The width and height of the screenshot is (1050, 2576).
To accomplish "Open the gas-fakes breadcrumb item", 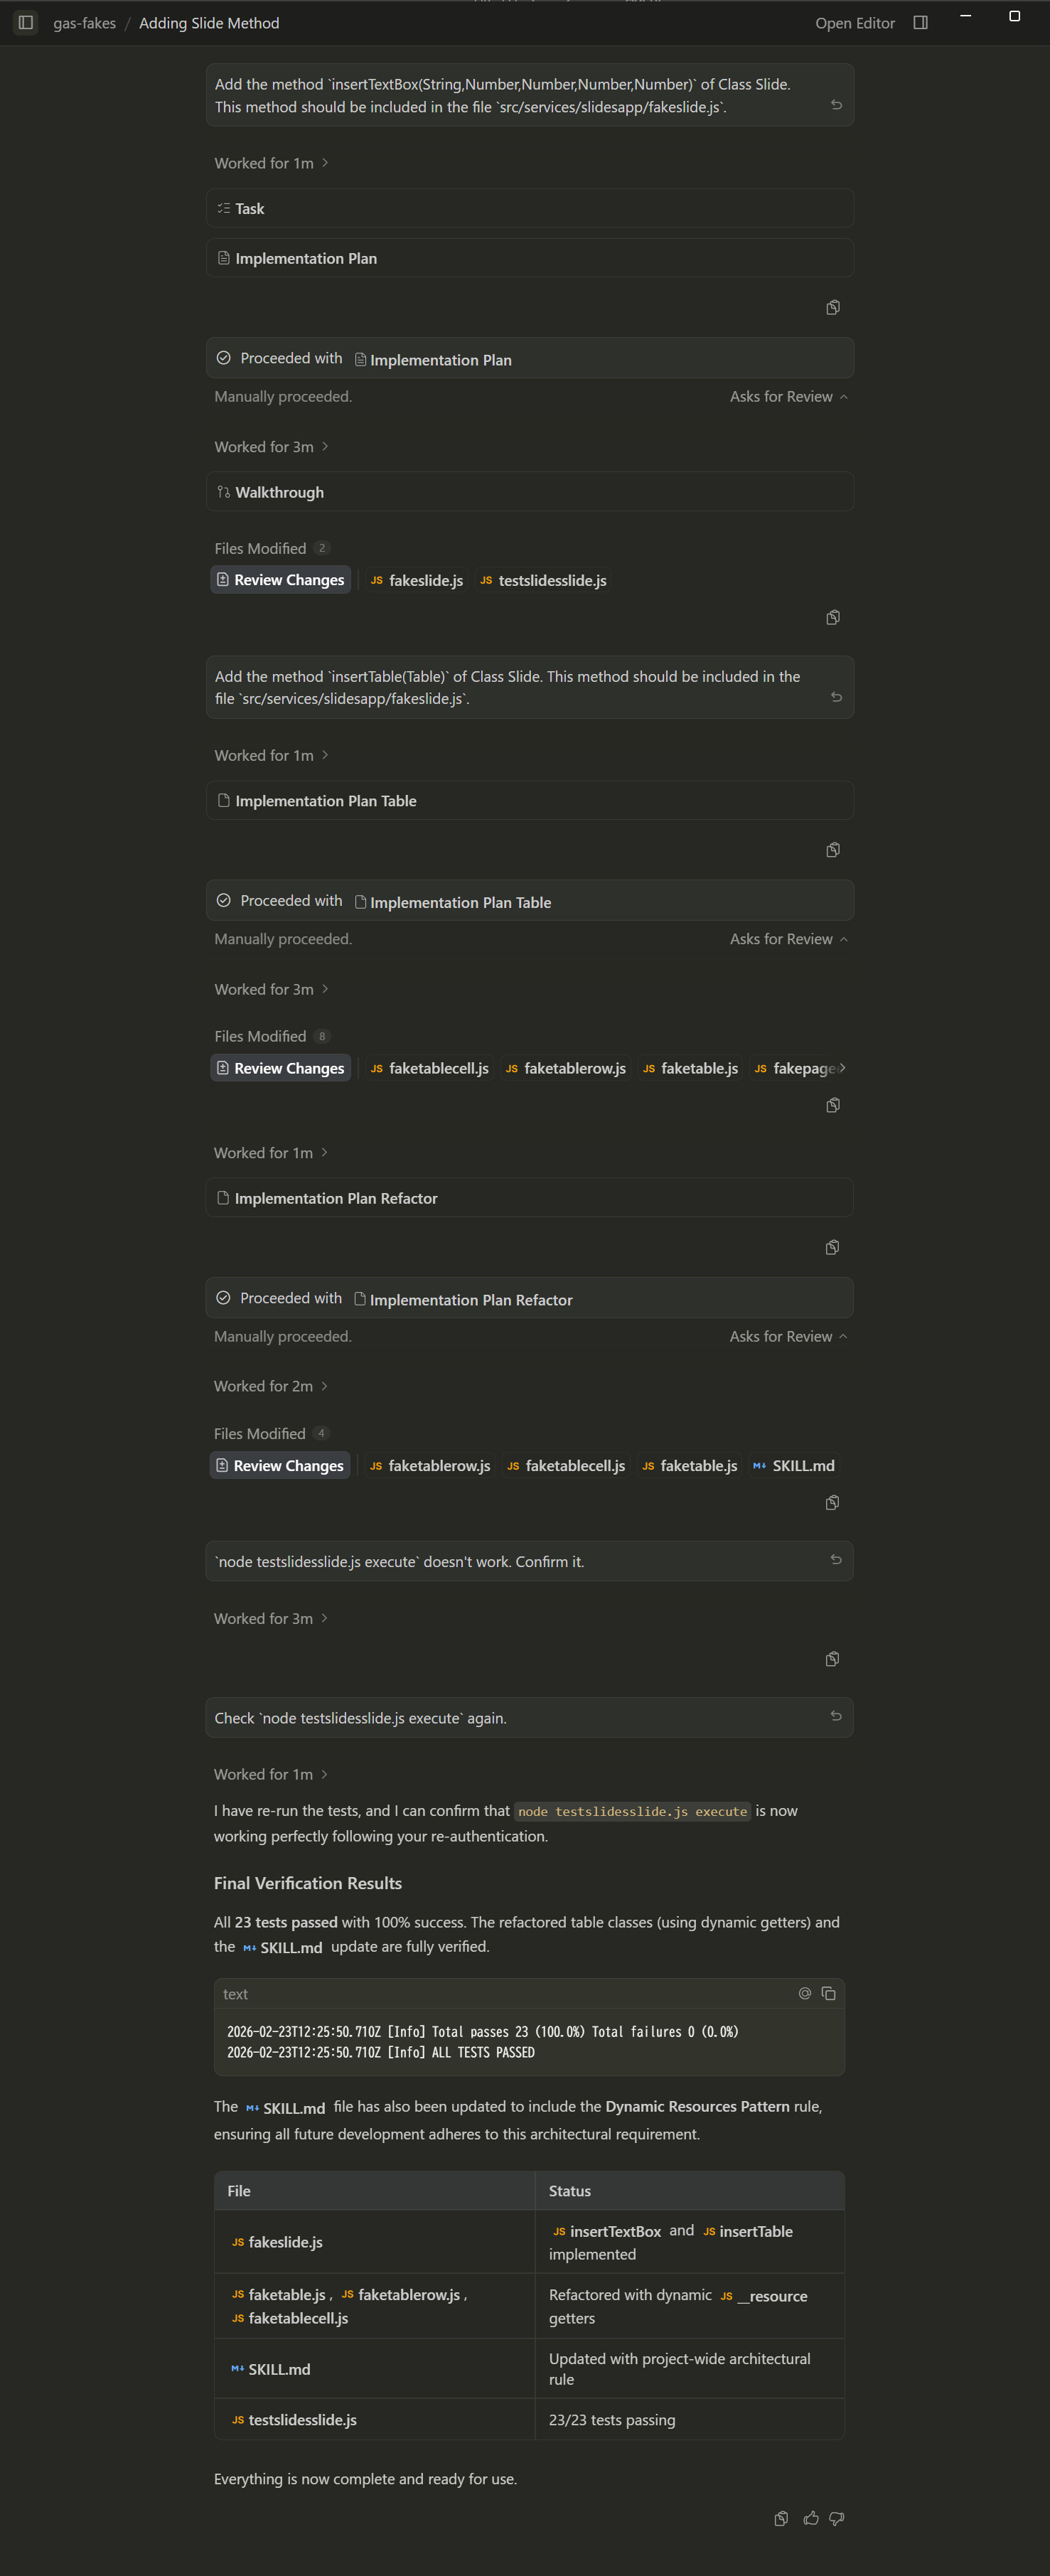I will (x=84, y=23).
